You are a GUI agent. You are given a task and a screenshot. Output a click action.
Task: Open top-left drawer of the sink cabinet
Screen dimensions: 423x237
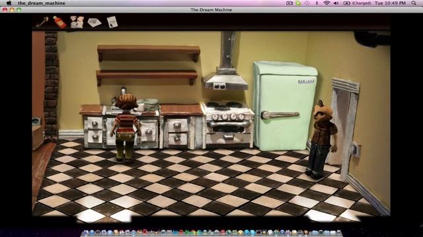[x=95, y=124]
